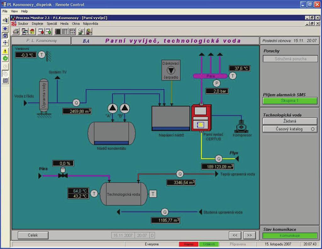Open the Hesla menu
The image size is (322, 249).
[64, 24]
